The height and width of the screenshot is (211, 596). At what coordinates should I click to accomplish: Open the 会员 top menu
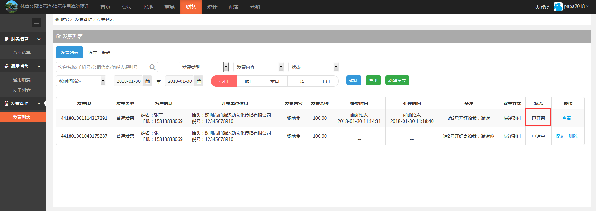(127, 7)
